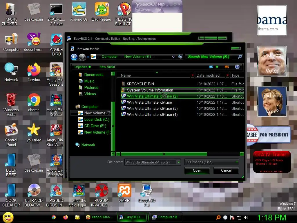Open the COCK CLEANER desktop icon

click(x=11, y=195)
